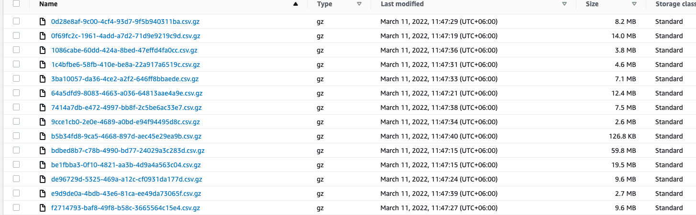Click file icon beside 0d28e8af csv.gz file
Viewport: 696px width, 215px height.
click(43, 21)
